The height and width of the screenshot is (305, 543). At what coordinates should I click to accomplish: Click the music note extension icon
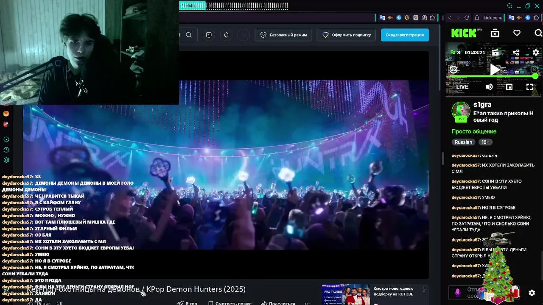(x=424, y=18)
